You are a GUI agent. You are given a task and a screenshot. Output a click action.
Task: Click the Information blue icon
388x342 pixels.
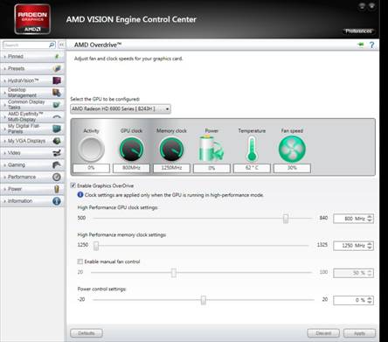[57, 201]
